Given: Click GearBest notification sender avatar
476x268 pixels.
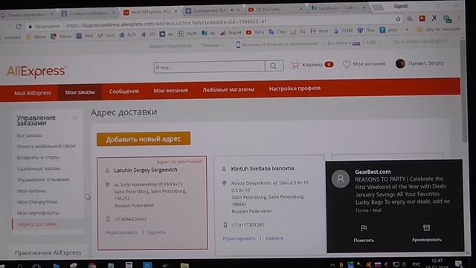Looking at the screenshot, I should point(341,179).
